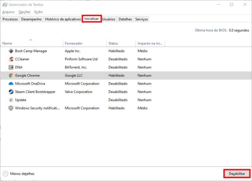
Task: Select the Windows Security shield icon
Action: point(11,108)
